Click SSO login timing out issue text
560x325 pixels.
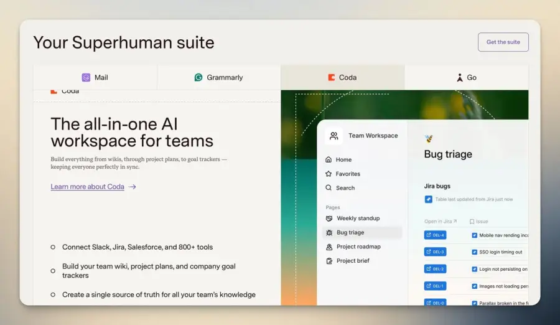(x=501, y=252)
